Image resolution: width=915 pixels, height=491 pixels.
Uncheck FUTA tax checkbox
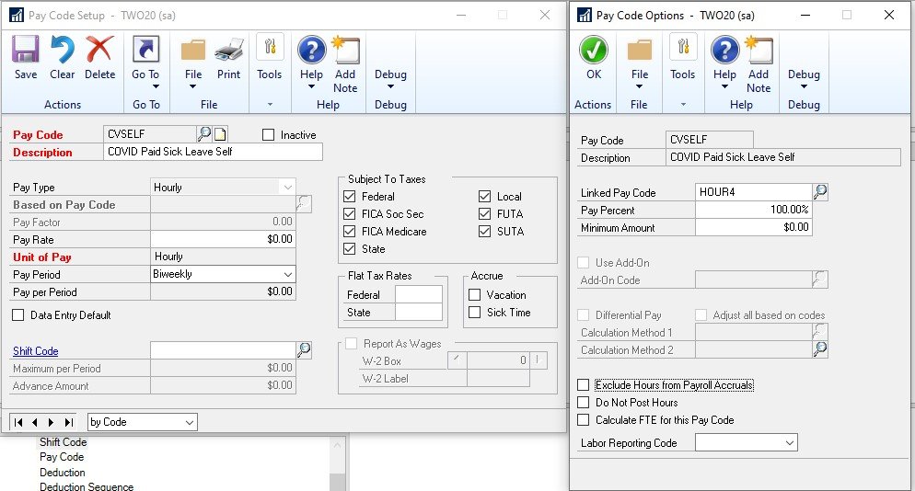coord(485,214)
